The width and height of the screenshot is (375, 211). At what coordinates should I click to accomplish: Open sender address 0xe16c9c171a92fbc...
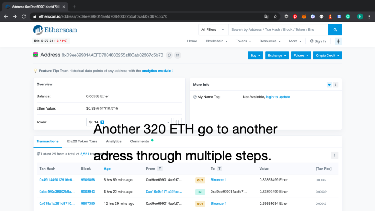coord(164,192)
